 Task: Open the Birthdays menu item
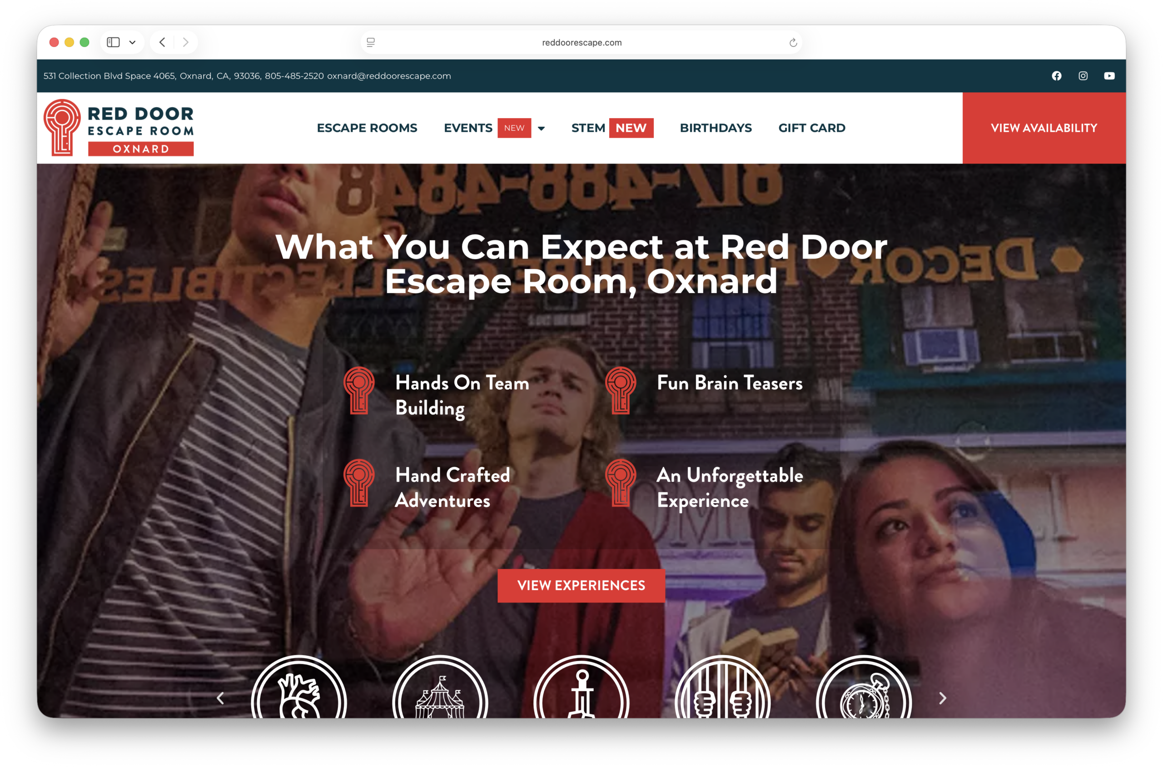click(x=716, y=128)
